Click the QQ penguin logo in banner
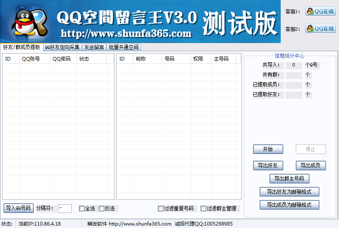Image resolution: width=339 pixels, height=228 pixels. 30,23
